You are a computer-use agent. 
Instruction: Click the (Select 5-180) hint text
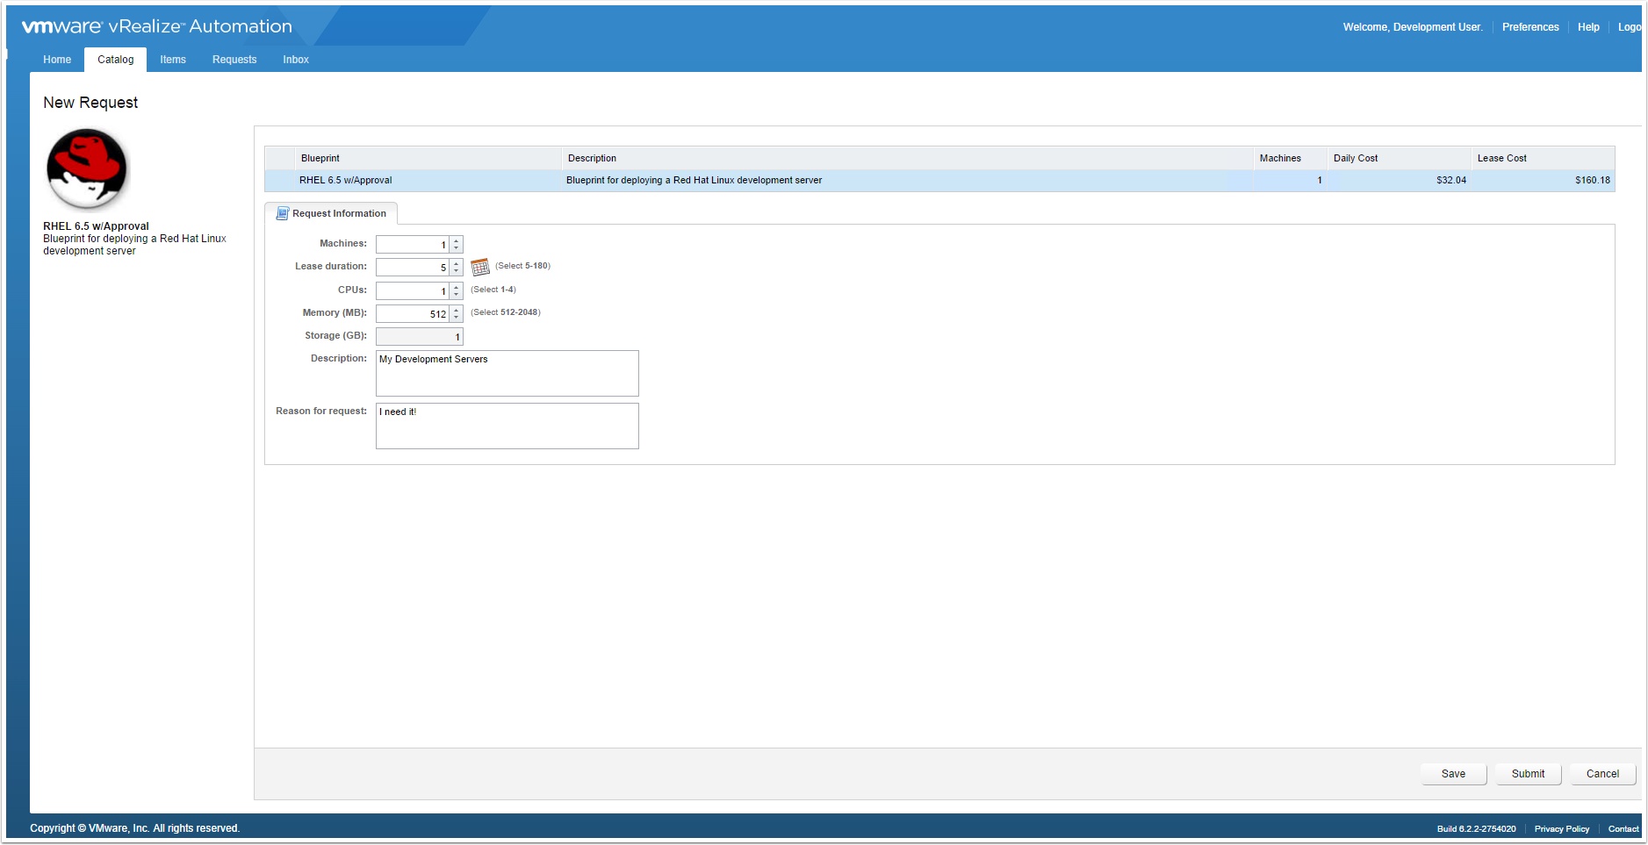[523, 266]
